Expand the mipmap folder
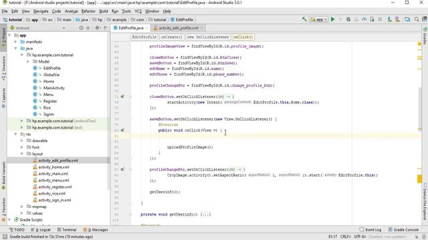The image size is (428, 240). [22, 207]
